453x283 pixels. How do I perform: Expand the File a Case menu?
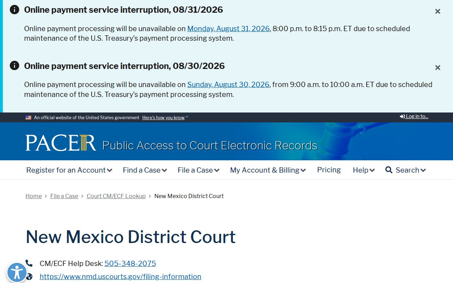[199, 170]
